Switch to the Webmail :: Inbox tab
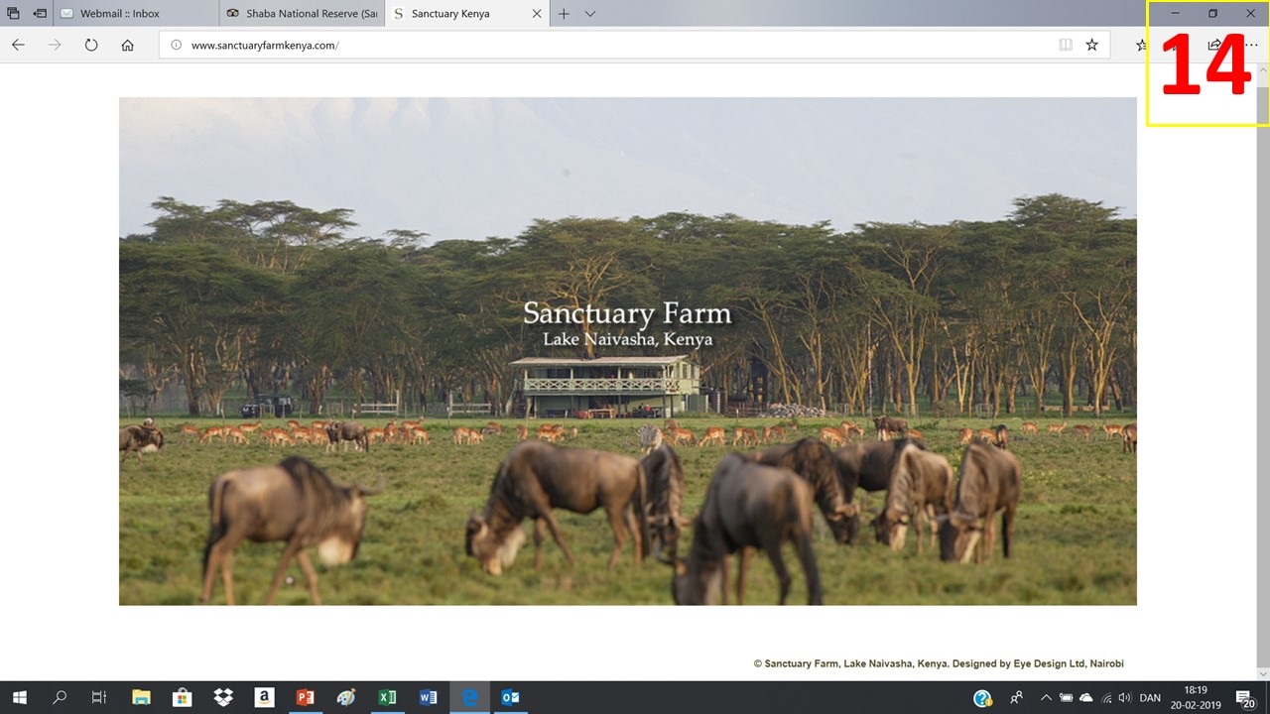 pyautogui.click(x=137, y=14)
